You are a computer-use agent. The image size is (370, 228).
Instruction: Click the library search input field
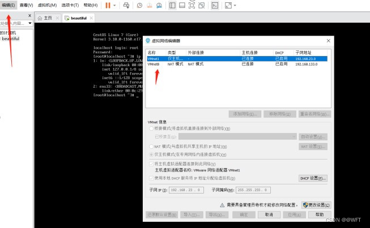(13, 23)
